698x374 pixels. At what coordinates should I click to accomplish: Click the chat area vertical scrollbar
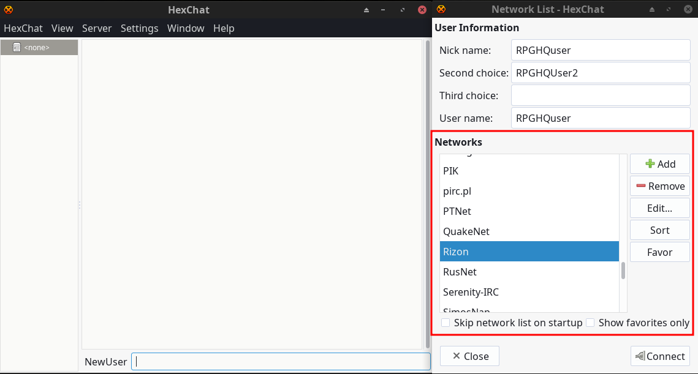click(428, 194)
